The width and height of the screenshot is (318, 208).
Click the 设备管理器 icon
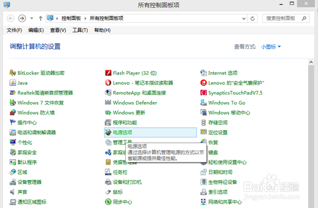pyautogui.click(x=13, y=182)
